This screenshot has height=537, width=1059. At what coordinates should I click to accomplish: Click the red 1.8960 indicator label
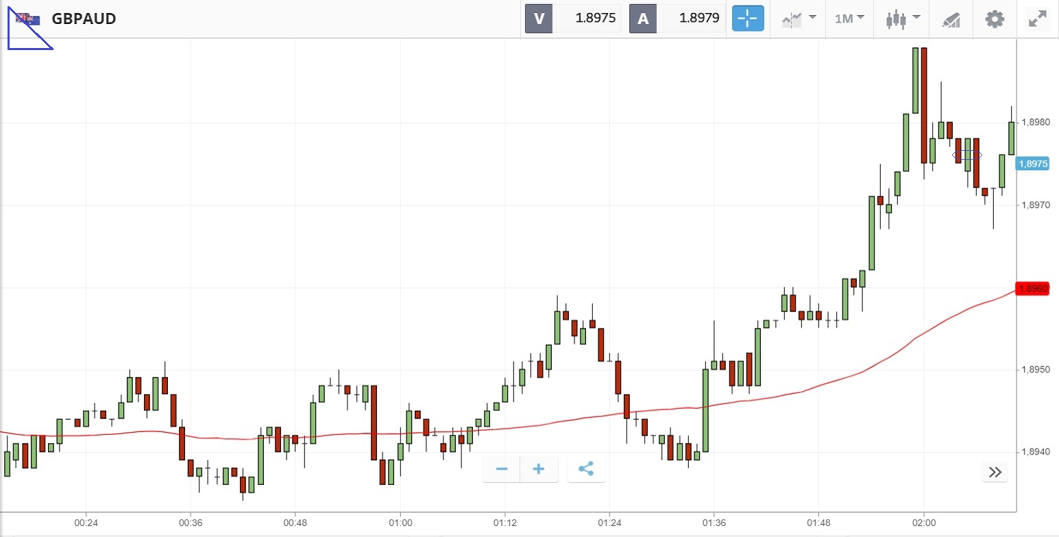tap(1032, 289)
